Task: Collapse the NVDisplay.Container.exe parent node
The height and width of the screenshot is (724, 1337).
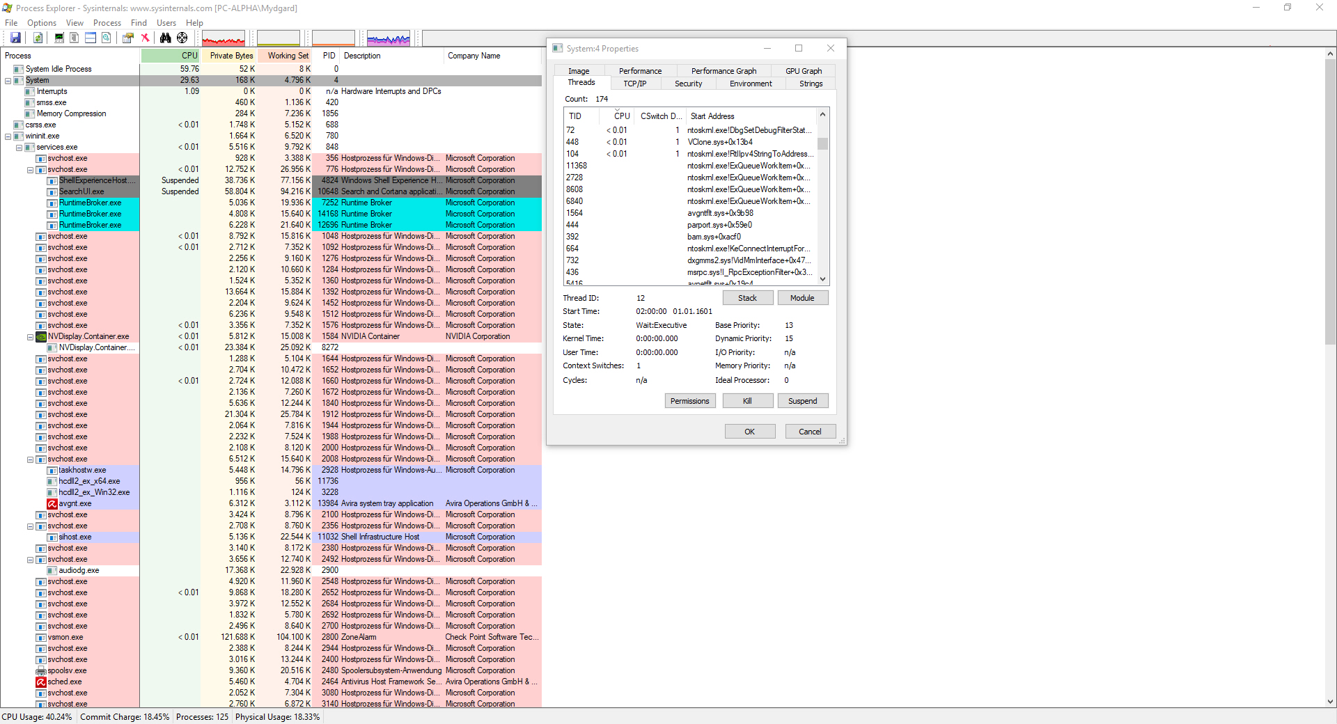Action: [x=30, y=336]
